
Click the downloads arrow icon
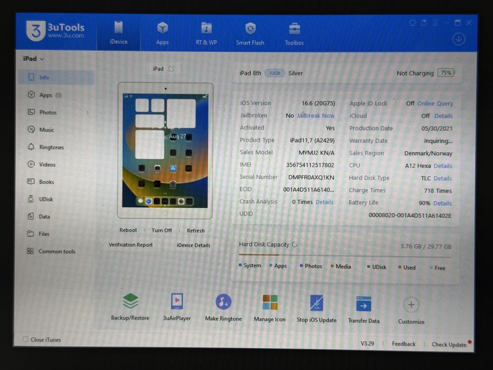459,39
